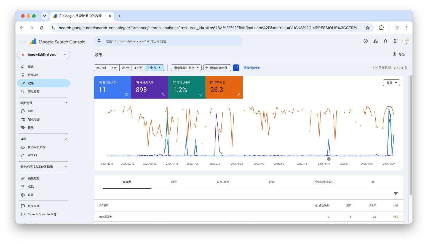Click the 重置过滤条件 link
Viewport: 428px width, 244px height.
252,68
